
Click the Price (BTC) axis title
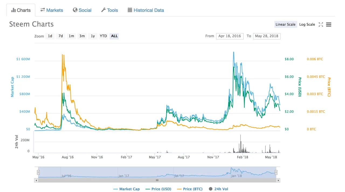(329, 87)
